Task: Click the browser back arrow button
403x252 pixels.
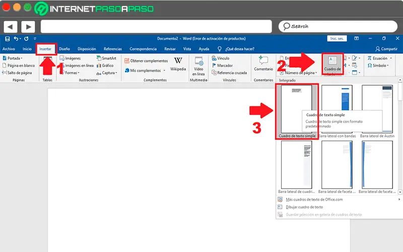Action: coord(11,27)
